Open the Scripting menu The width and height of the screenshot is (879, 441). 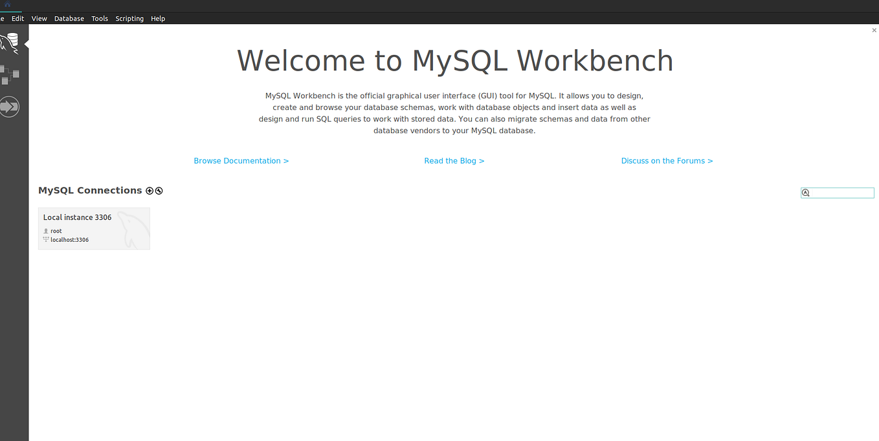click(129, 18)
